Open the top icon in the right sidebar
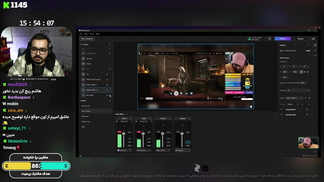 point(315,45)
